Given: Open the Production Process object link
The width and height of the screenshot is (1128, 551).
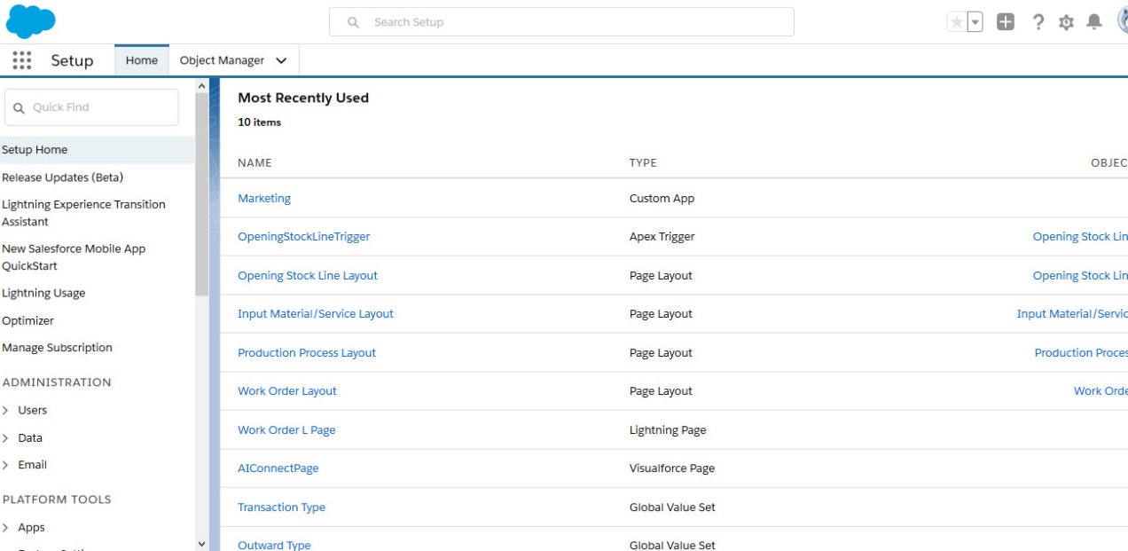Looking at the screenshot, I should tap(1081, 353).
